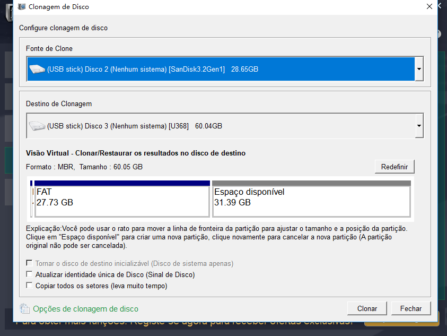Start cloning with the Clonar button

click(367, 308)
